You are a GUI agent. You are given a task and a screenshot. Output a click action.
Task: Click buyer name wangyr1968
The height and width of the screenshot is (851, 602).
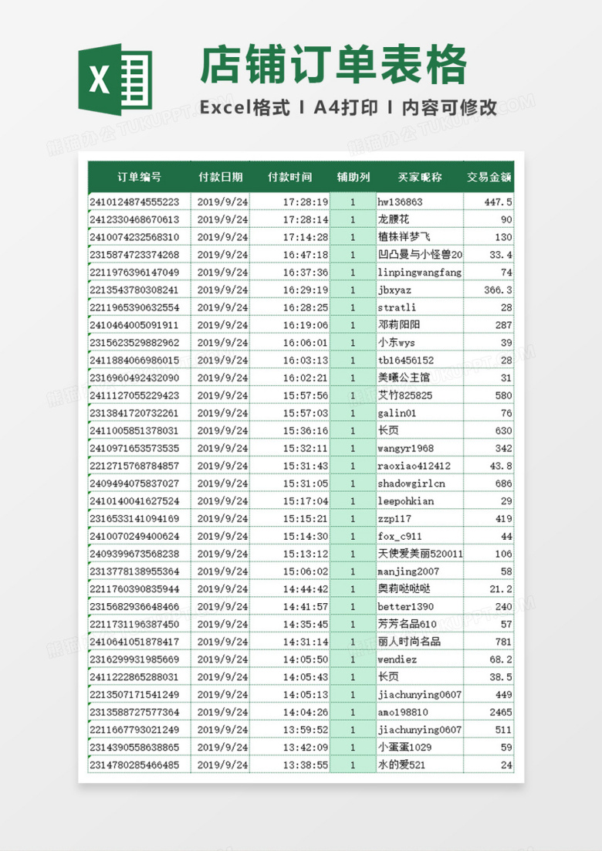(406, 449)
